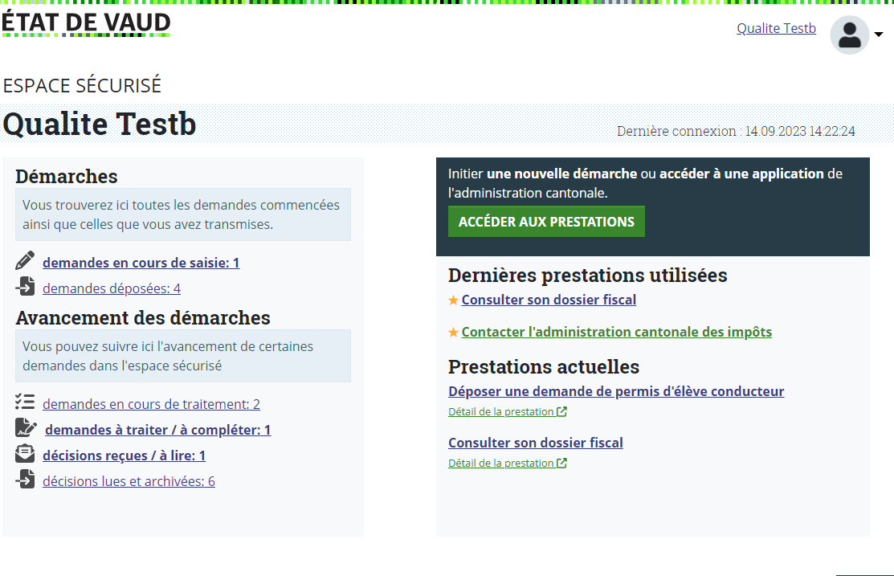
Task: Open the Qualite Testb account link
Action: 776,28
